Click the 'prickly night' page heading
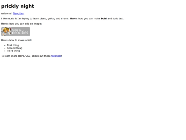186x140 pixels. point(18,6)
